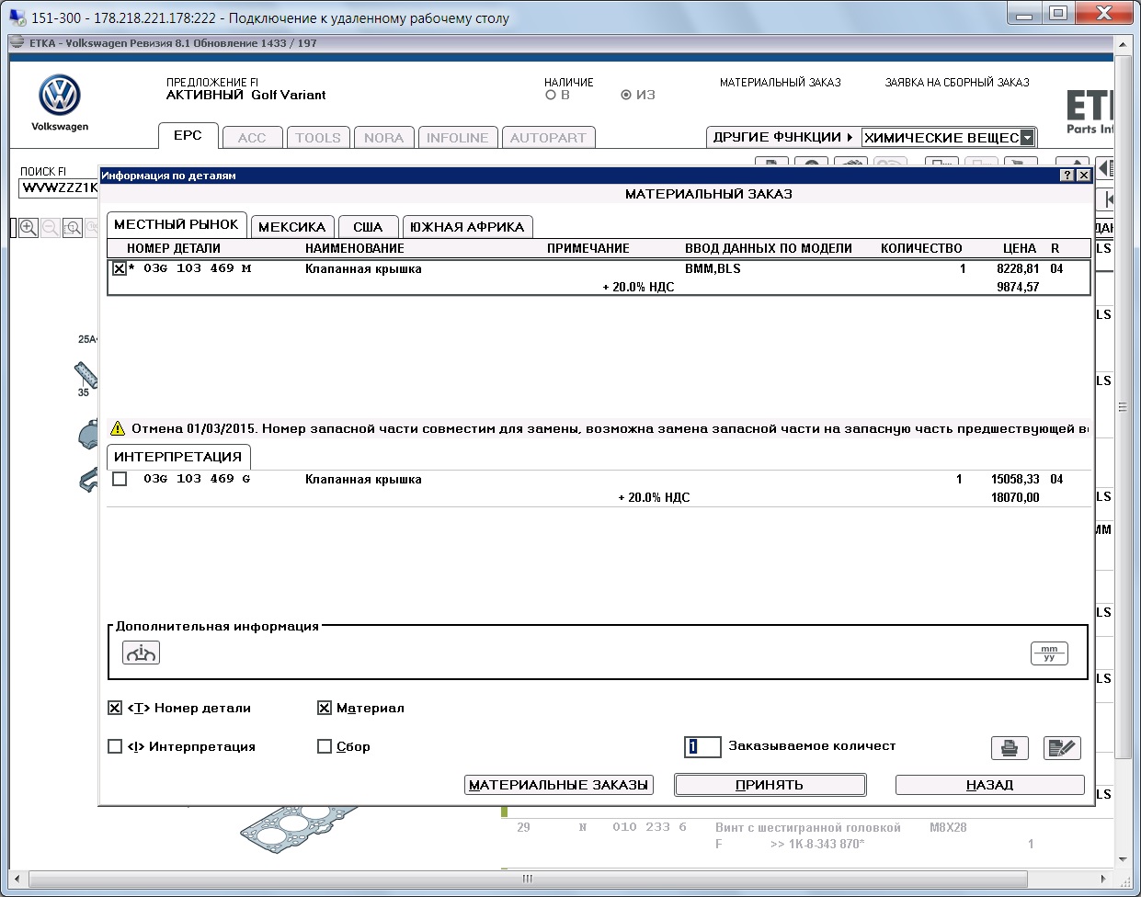Click the ПРИНЯТЬ button
The image size is (1141, 897).
click(x=770, y=785)
